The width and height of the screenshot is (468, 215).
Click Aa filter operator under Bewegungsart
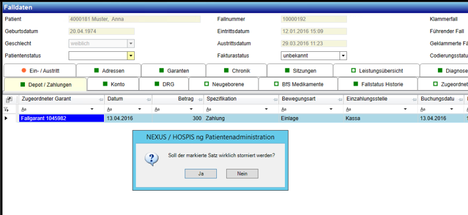(284, 109)
